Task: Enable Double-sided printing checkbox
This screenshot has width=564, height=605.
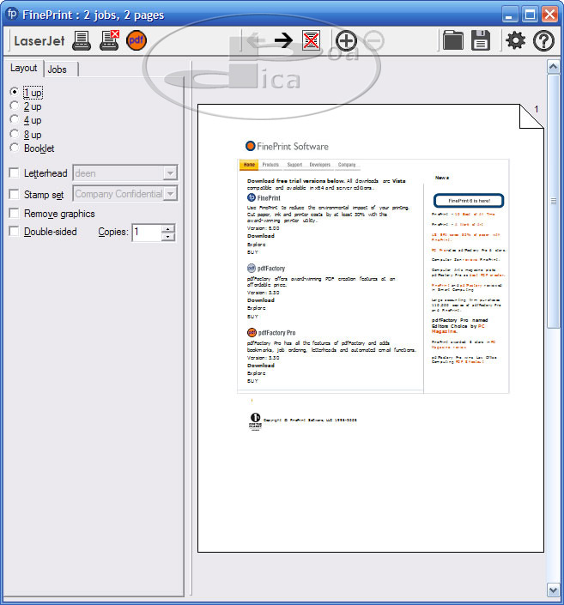Action: 14,232
